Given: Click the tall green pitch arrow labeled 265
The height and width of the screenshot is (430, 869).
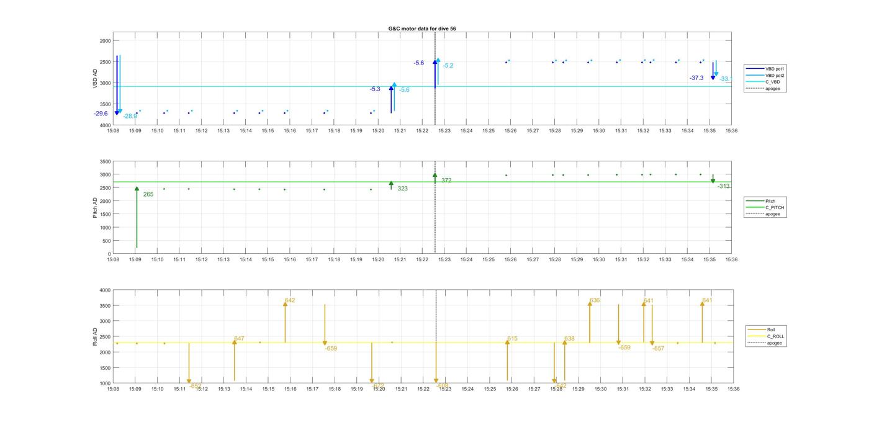Looking at the screenshot, I should coord(137,217).
